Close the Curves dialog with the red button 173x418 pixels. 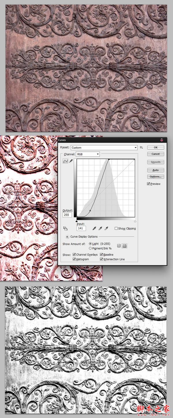161,140
